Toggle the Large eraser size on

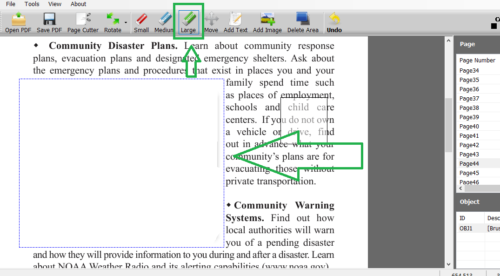coord(188,22)
